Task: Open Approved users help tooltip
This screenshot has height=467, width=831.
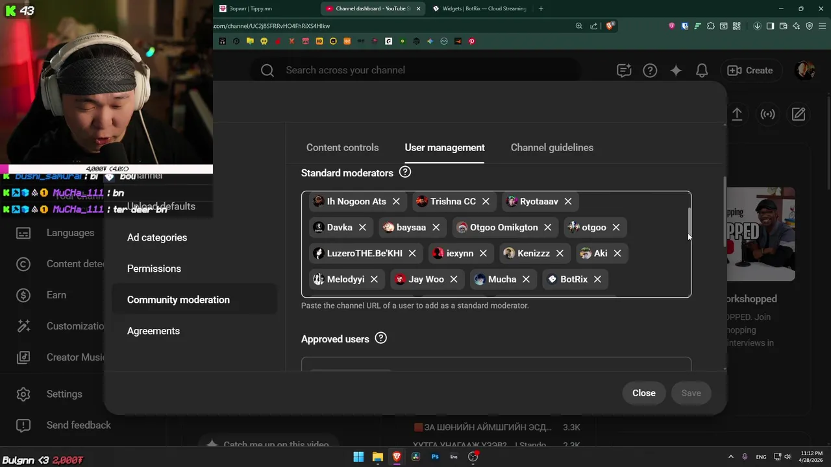Action: (x=381, y=339)
